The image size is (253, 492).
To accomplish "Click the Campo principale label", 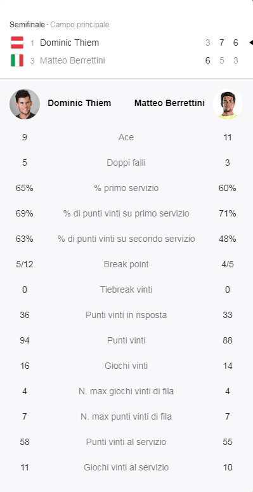I will pos(80,25).
